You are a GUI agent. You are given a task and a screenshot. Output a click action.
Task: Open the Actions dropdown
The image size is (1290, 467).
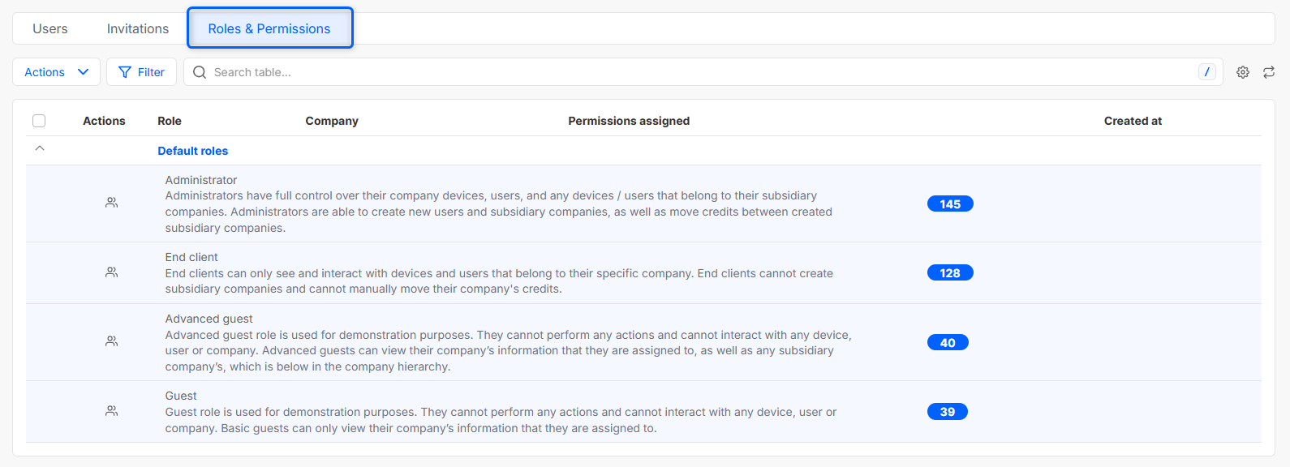56,72
